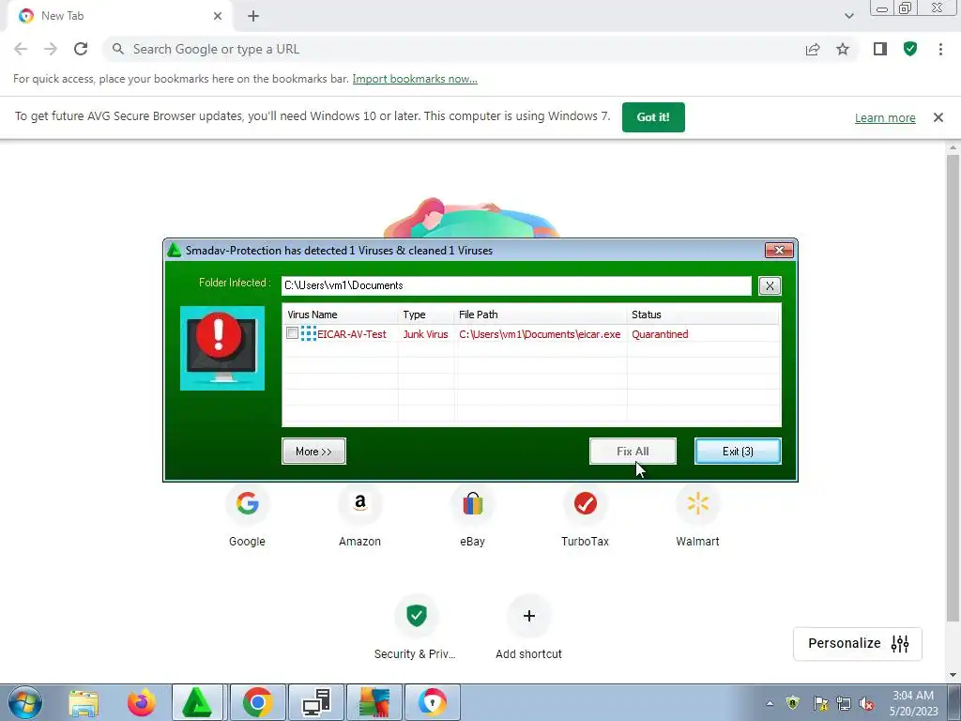Image resolution: width=961 pixels, height=721 pixels.
Task: Click Import bookmarks now link
Action: click(415, 79)
